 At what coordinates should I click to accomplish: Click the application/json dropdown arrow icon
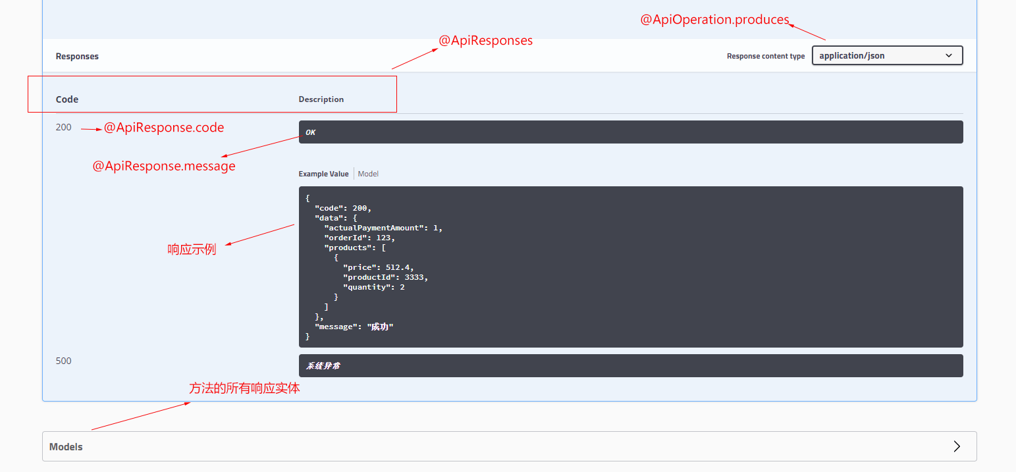click(x=948, y=55)
